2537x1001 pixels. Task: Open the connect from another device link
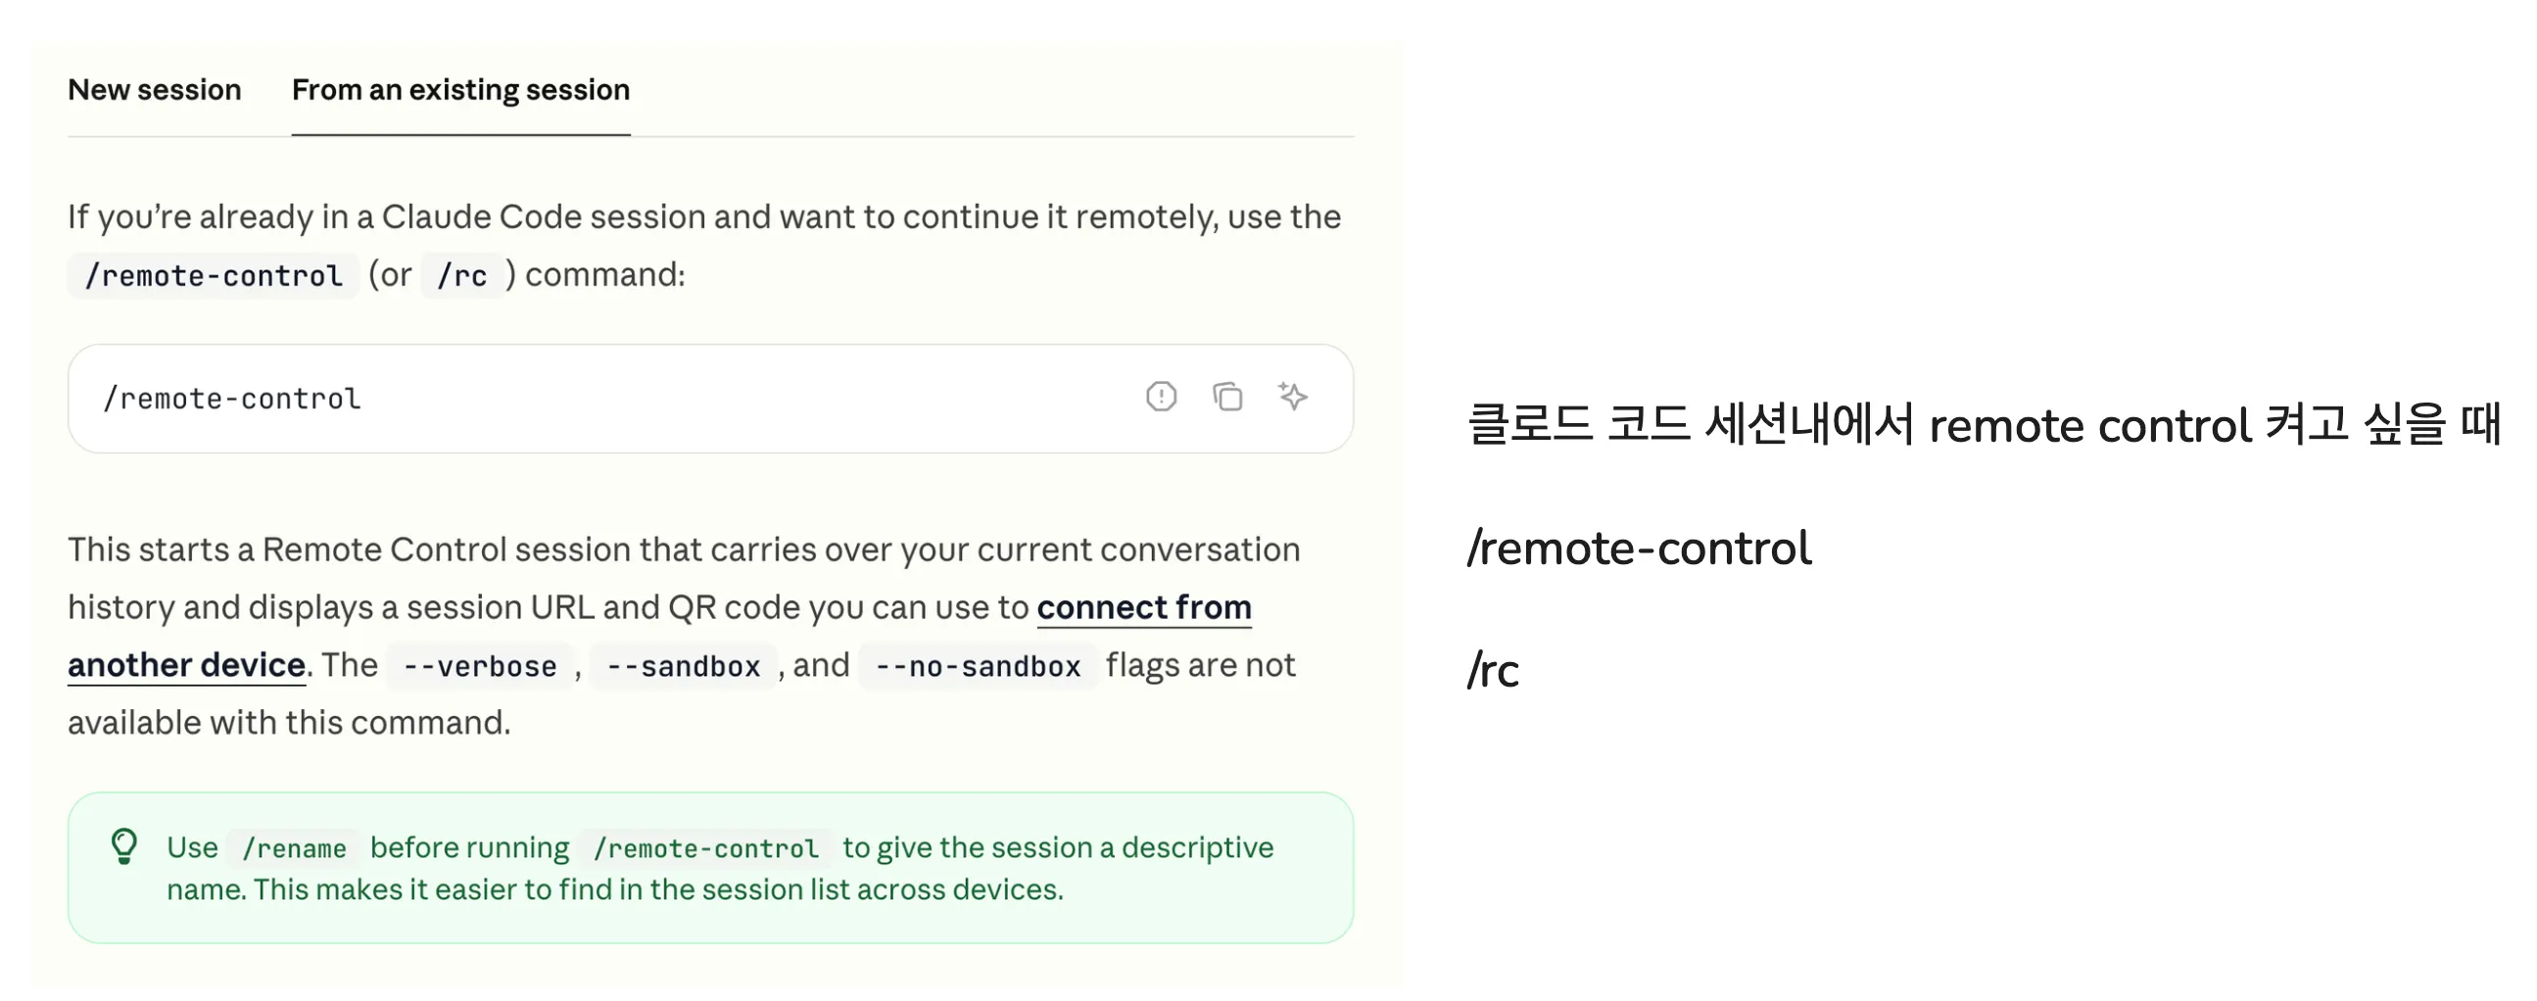(1144, 607)
